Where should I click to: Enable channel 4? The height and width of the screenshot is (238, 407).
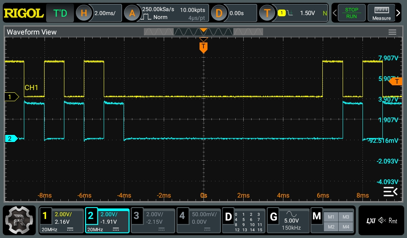click(x=198, y=221)
